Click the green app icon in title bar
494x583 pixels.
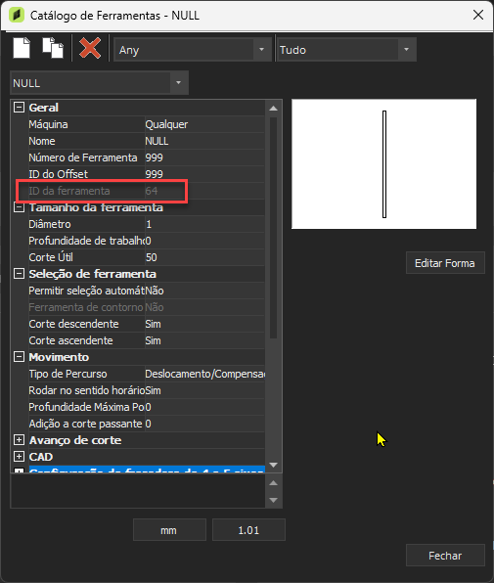tap(17, 16)
